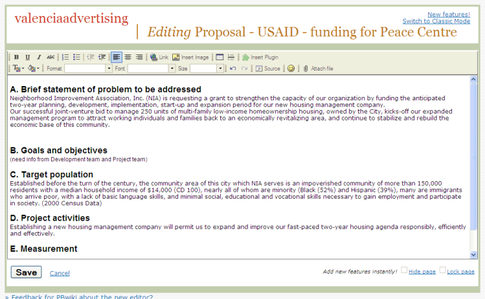Toggle italic formatting

tap(39, 57)
